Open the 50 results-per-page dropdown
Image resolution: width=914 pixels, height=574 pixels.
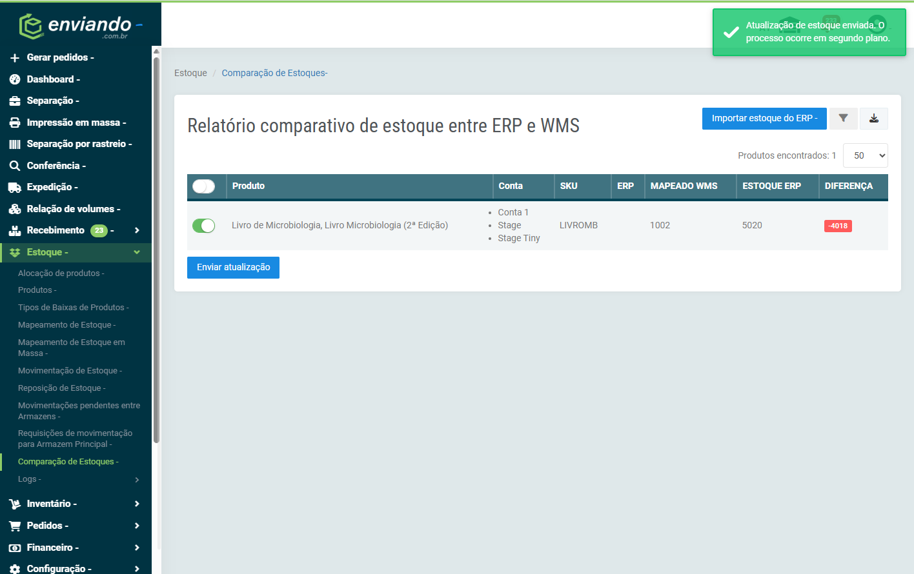pyautogui.click(x=866, y=155)
